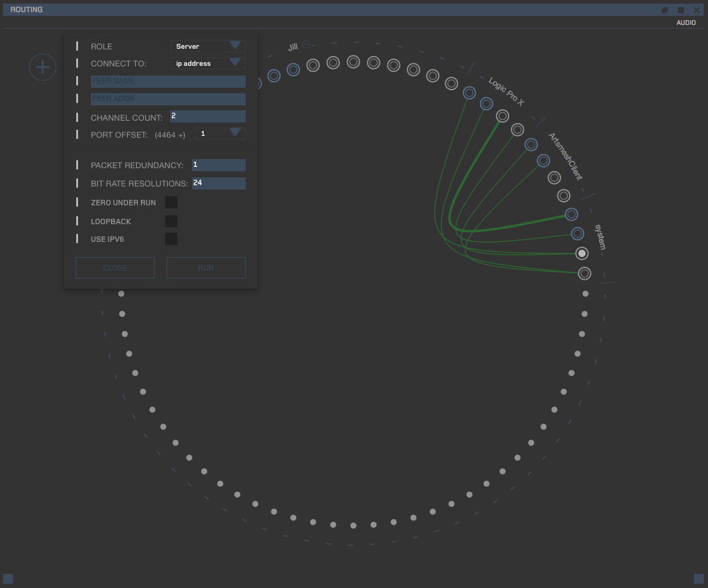
Task: Check the USE IPV6 box
Action: pos(171,239)
